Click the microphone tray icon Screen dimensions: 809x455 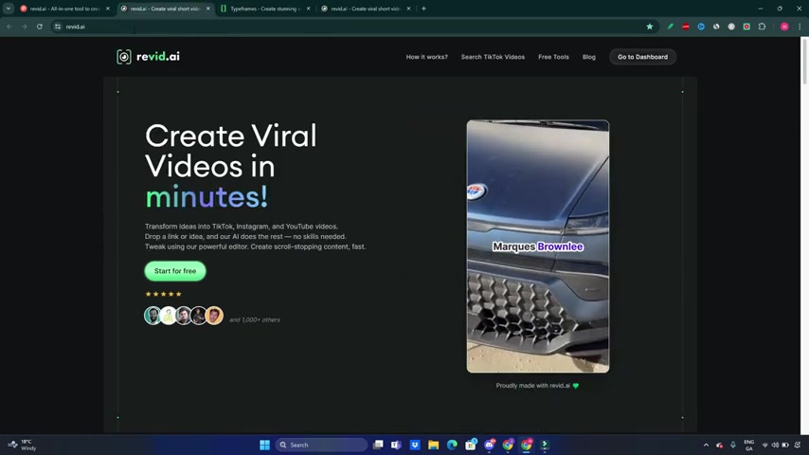[x=732, y=445]
